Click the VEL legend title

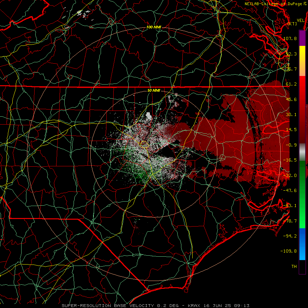(300, 21)
